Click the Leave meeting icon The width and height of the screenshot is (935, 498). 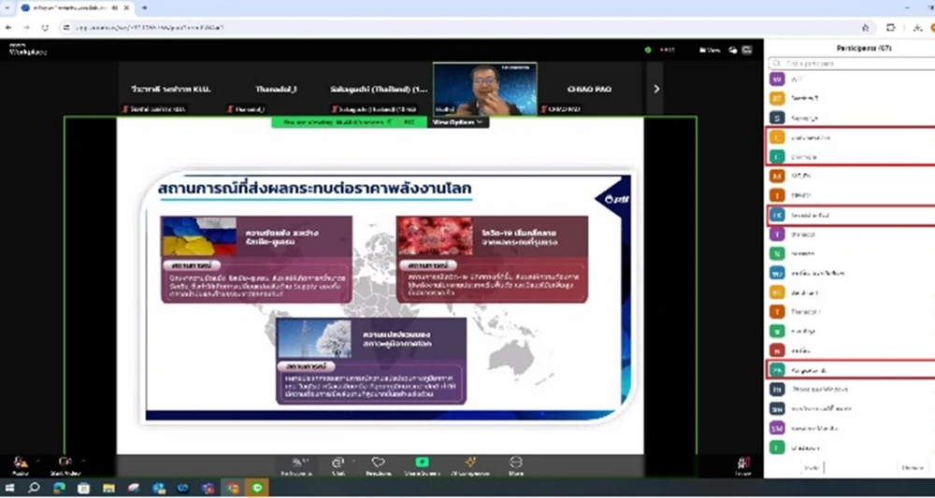[x=743, y=462]
